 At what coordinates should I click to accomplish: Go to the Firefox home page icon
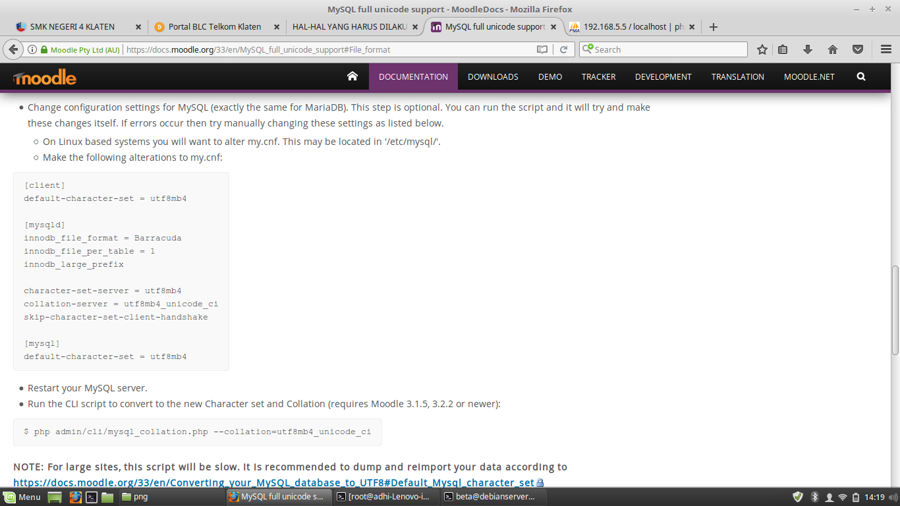point(833,49)
